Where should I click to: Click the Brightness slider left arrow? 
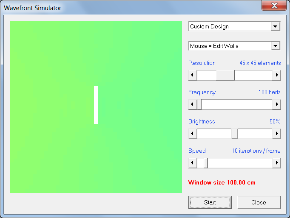193,134
